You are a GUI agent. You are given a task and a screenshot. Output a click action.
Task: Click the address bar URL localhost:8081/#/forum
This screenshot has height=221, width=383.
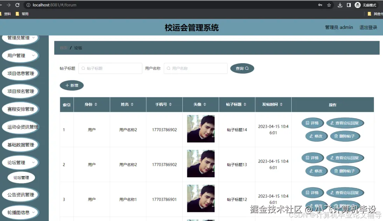click(55, 5)
